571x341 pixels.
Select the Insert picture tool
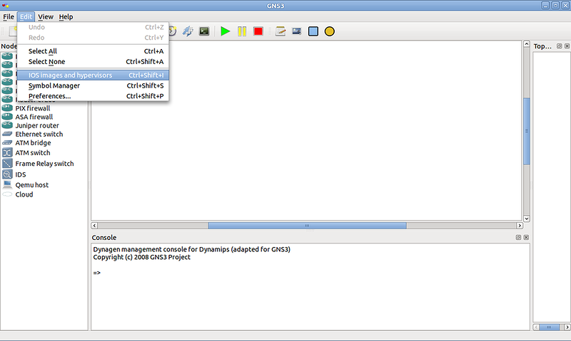(297, 31)
